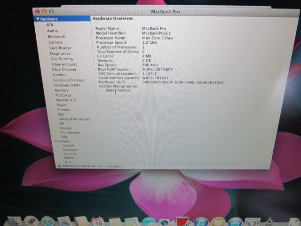Viewport: 301px width, 226px height.
Task: Click the Boot ROM version MBP31.0070.B07
Action: pos(158,69)
